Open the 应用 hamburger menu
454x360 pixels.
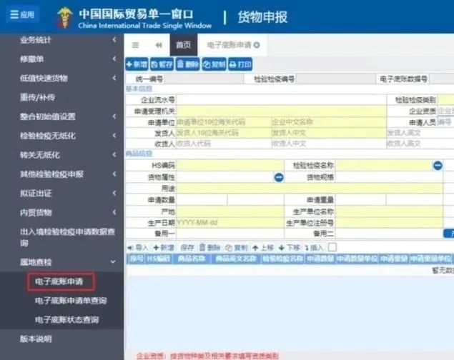click(22, 14)
